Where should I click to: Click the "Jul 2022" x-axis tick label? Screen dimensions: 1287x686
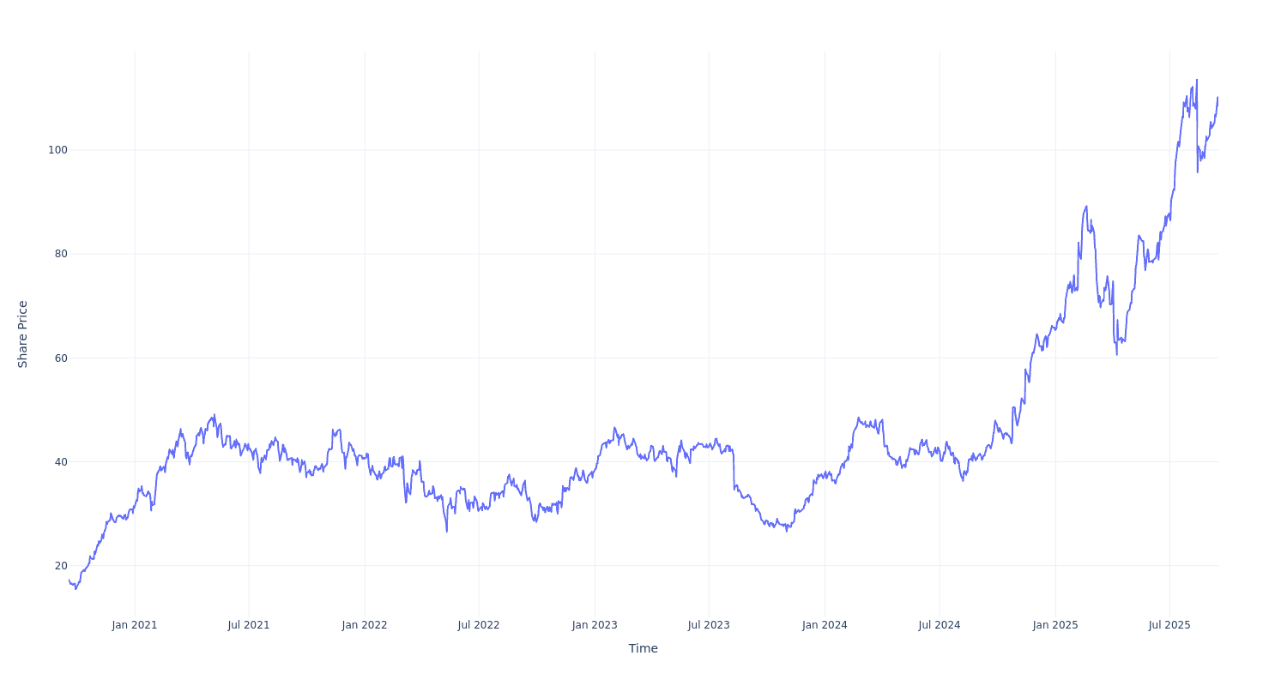tap(479, 625)
